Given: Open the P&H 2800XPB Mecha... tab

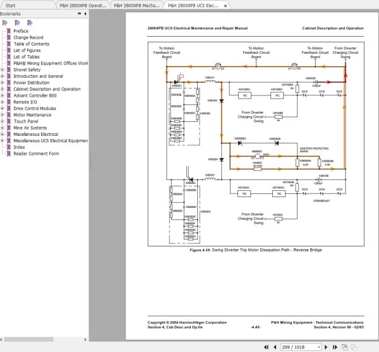Looking at the screenshot, I should 135,4.
